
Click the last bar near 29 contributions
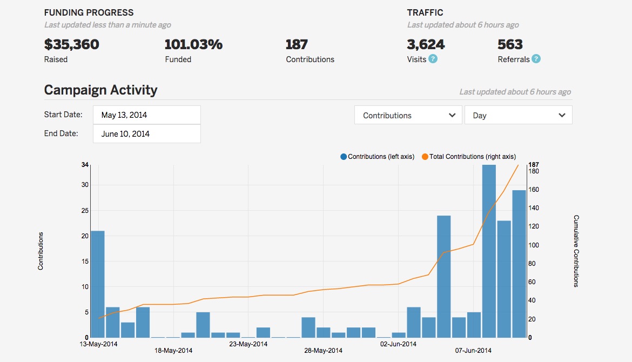coord(519,264)
